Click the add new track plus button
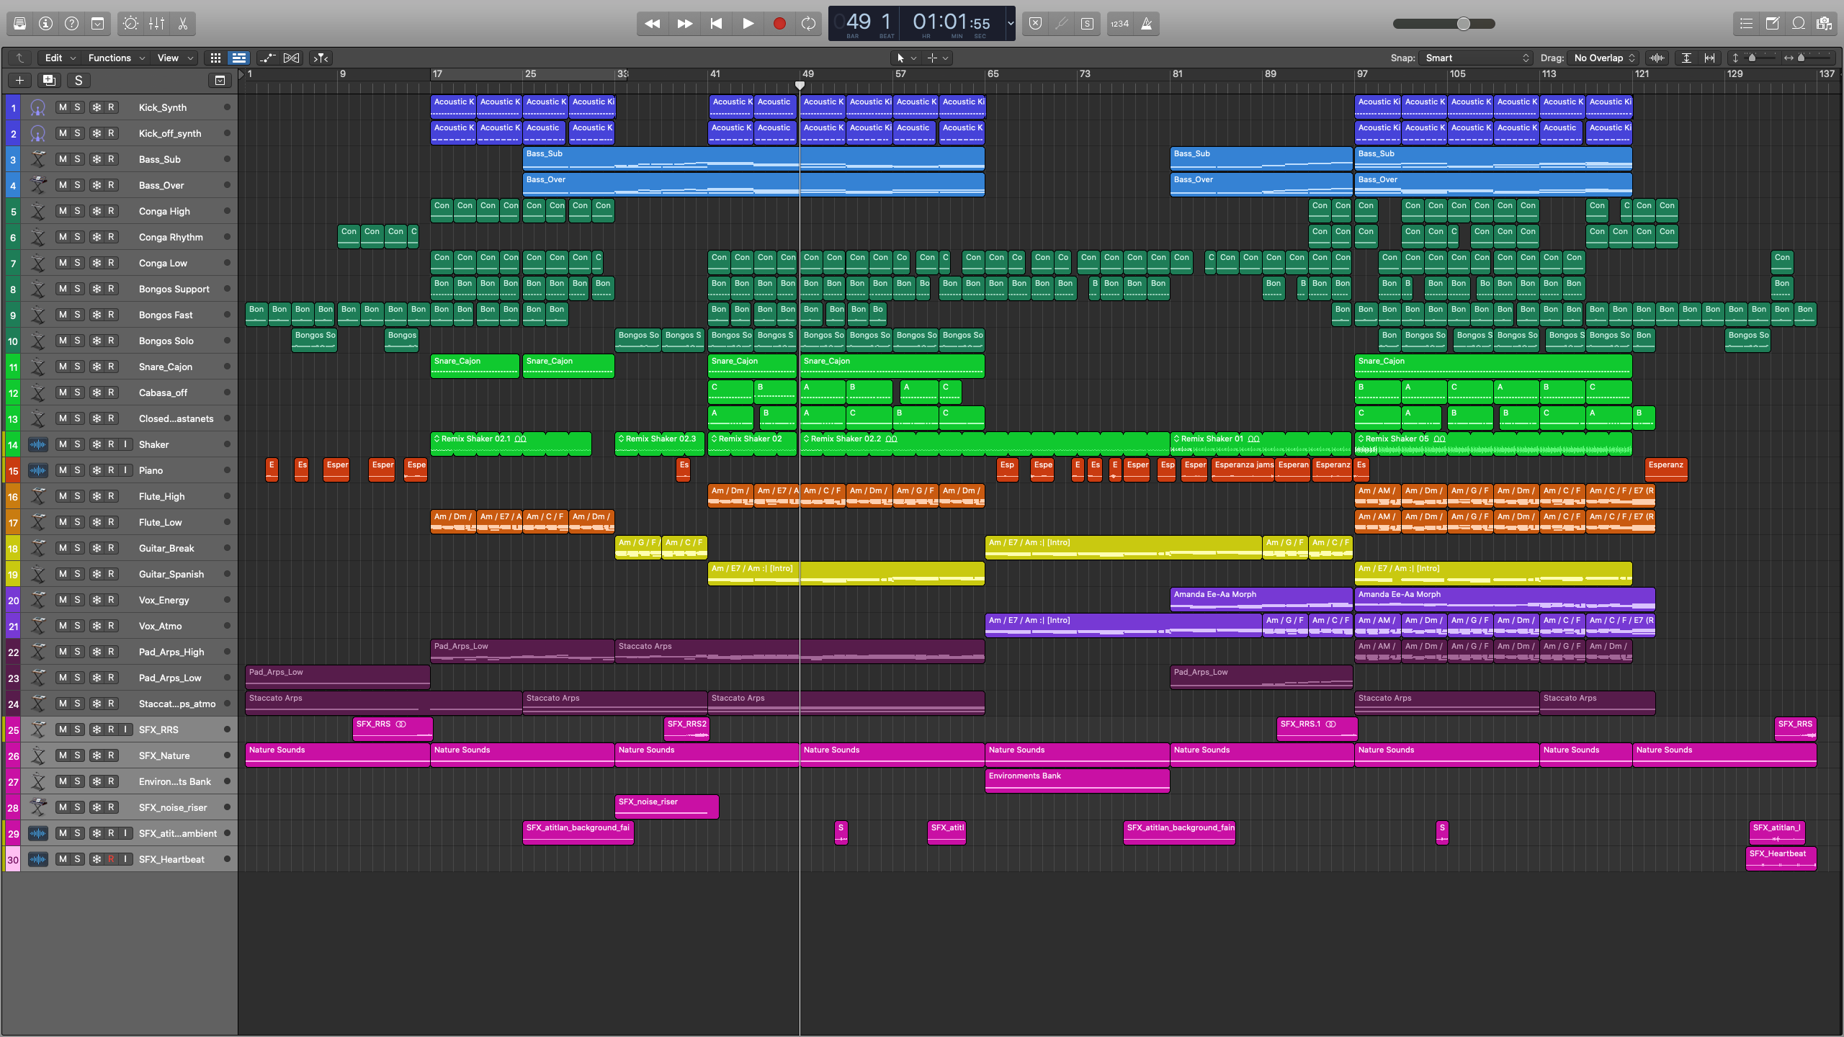The height and width of the screenshot is (1037, 1844). tap(19, 80)
